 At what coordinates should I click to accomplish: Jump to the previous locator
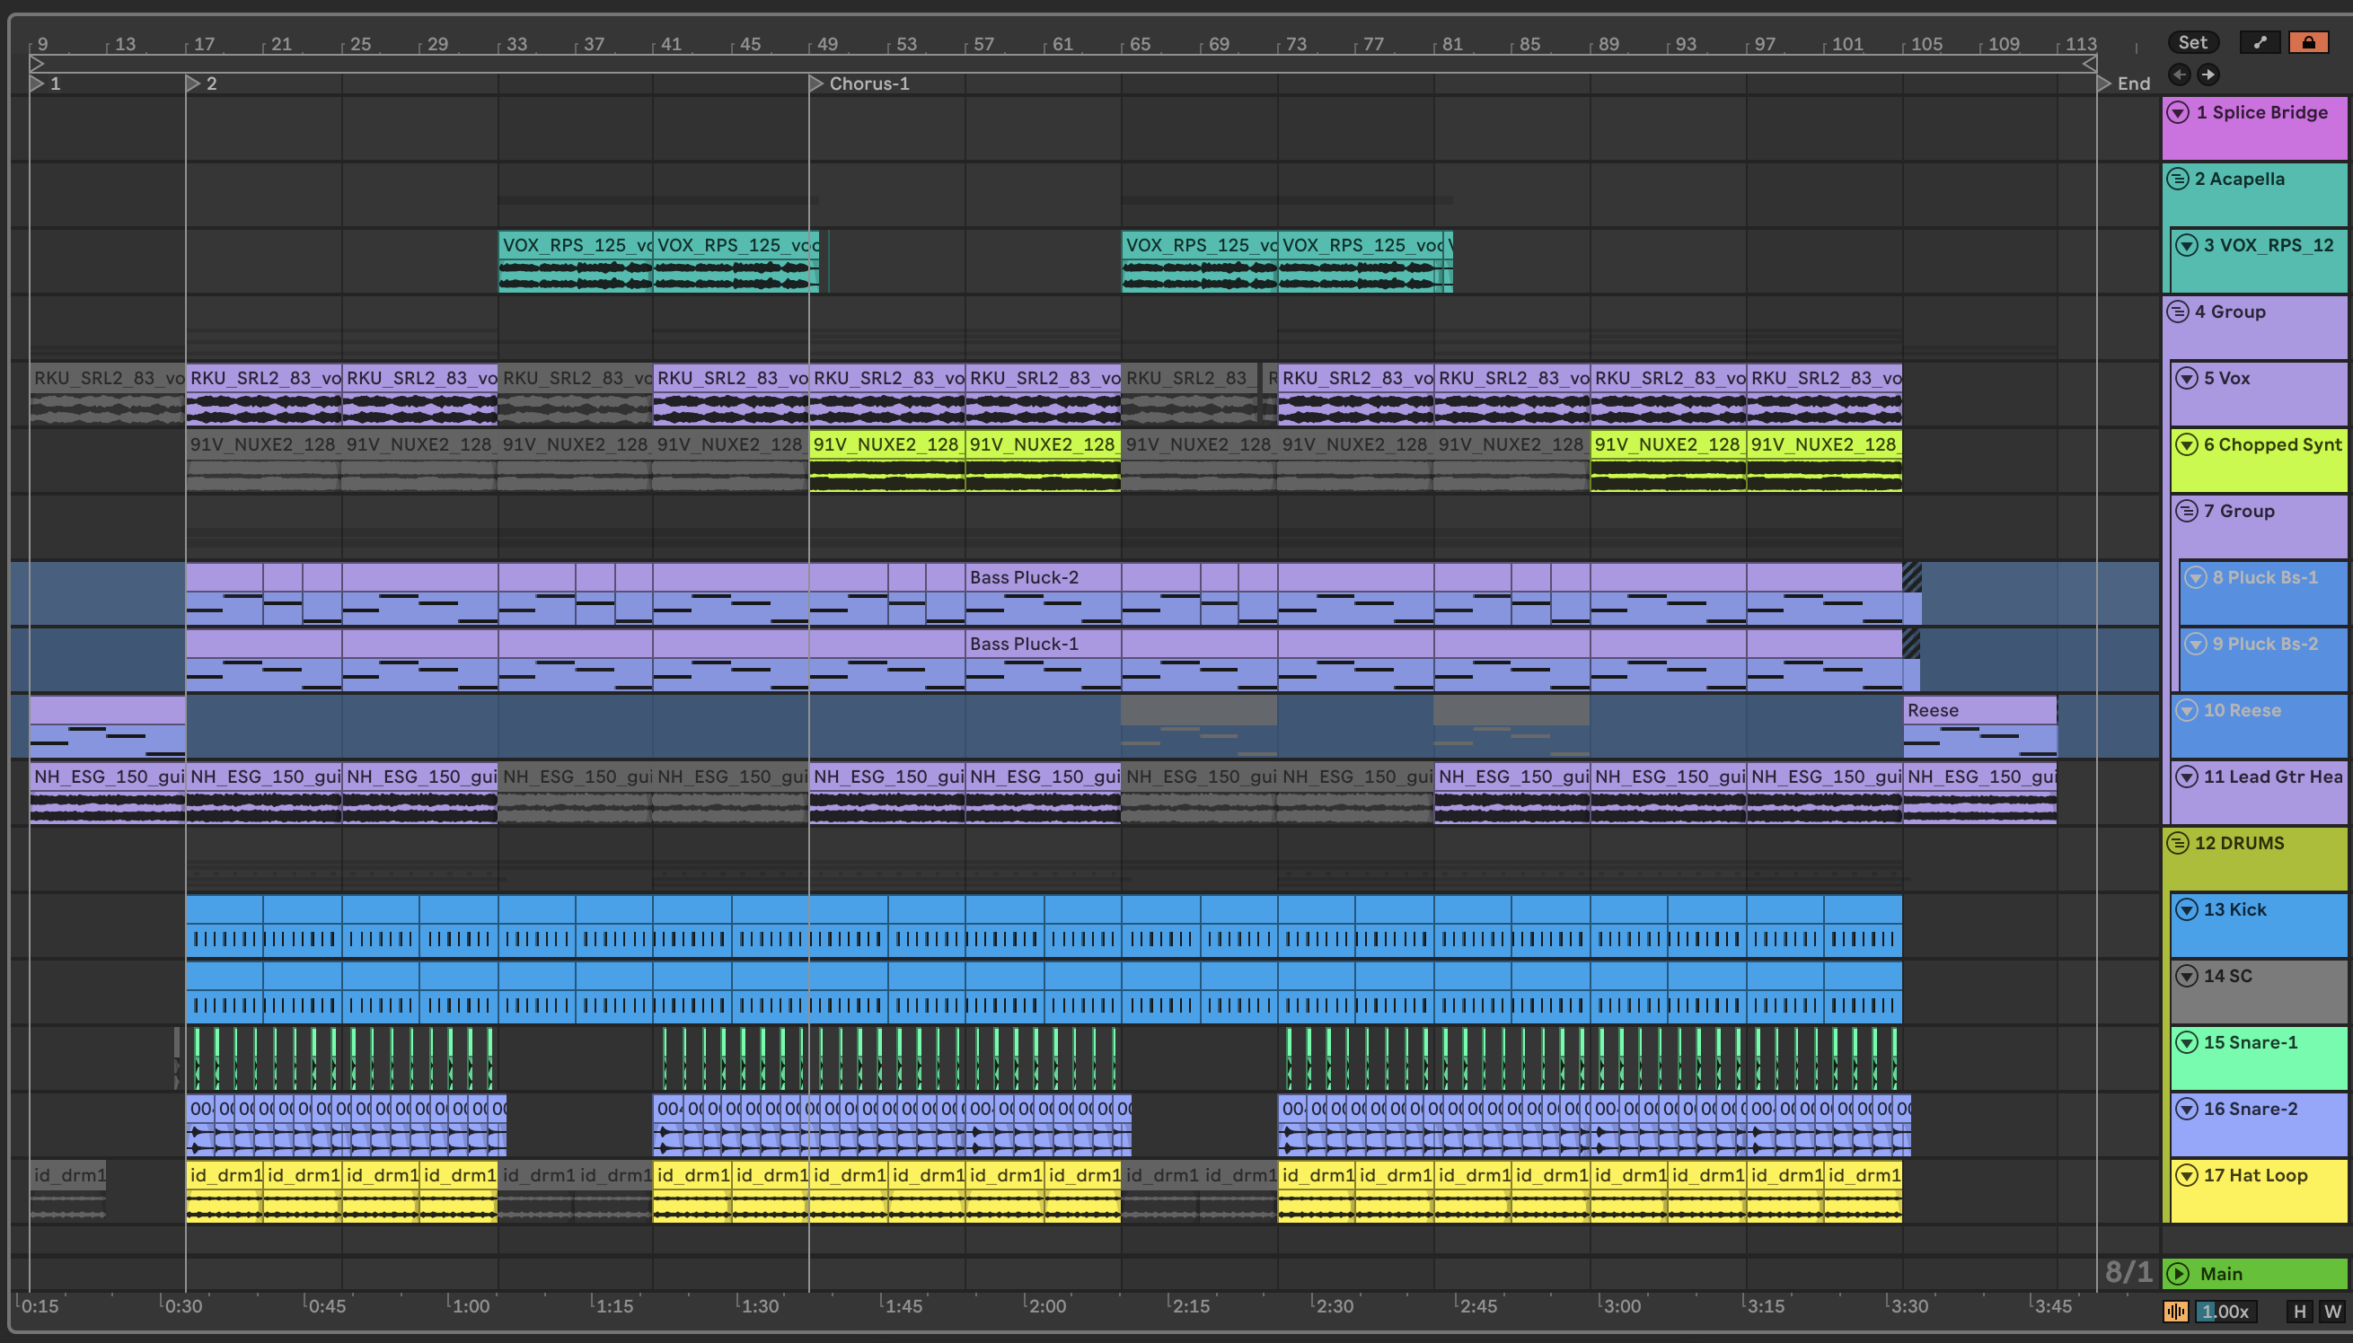click(2180, 75)
